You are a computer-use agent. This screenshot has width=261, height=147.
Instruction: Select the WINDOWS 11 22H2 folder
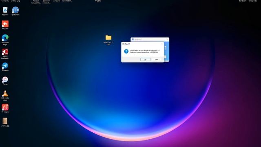tap(108, 40)
